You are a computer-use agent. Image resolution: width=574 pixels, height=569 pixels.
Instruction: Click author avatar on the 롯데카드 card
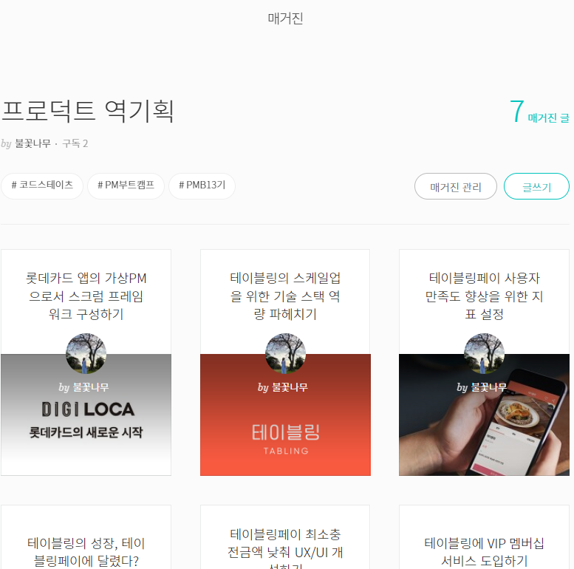pos(86,353)
